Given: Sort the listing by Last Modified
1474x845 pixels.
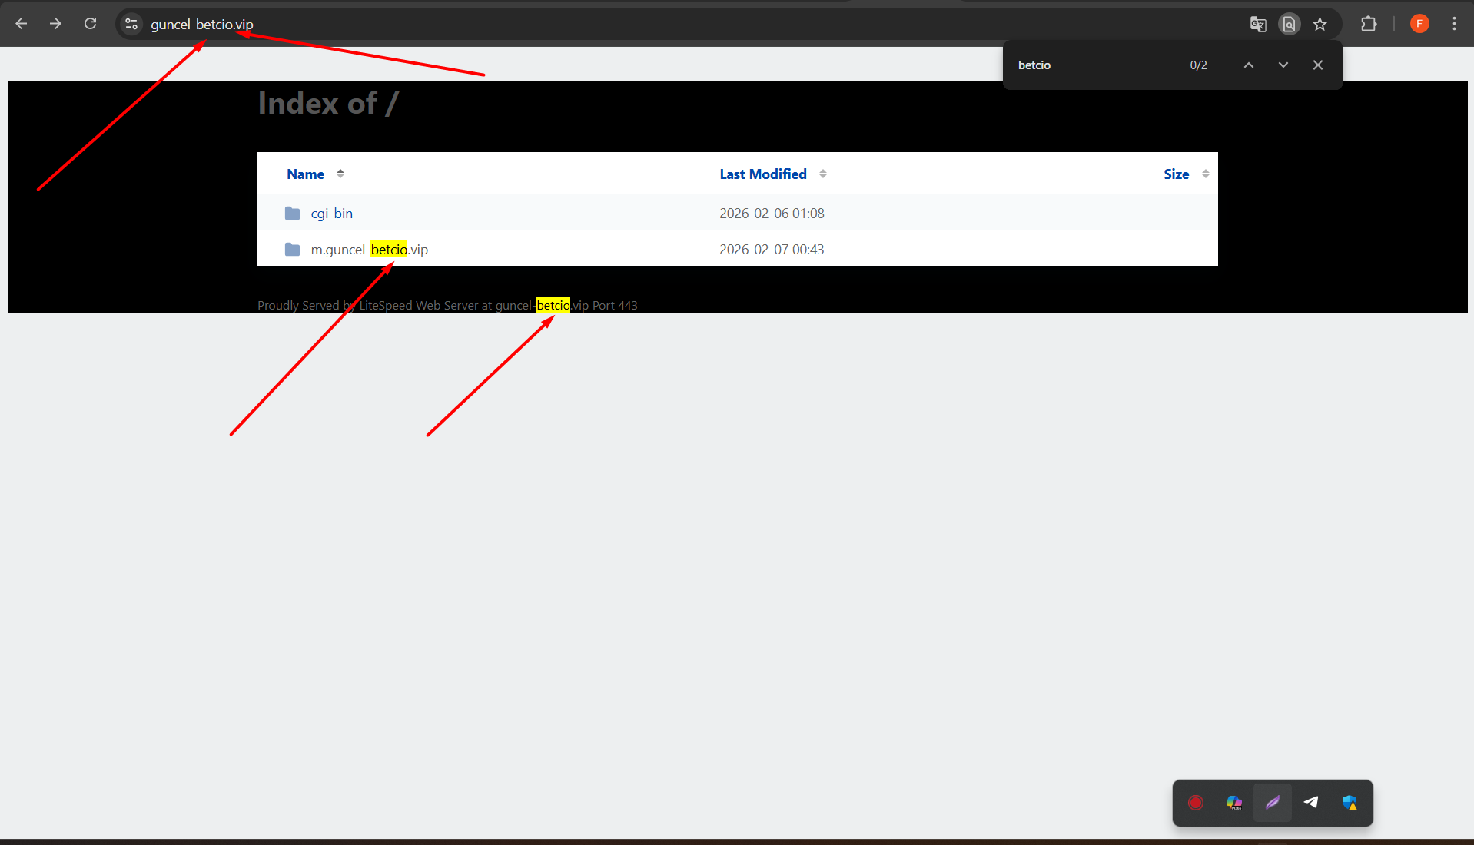Looking at the screenshot, I should pos(763,174).
